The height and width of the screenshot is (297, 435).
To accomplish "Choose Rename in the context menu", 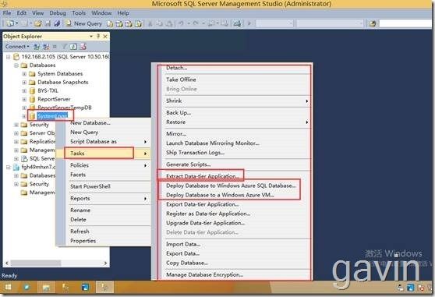I will pos(80,210).
